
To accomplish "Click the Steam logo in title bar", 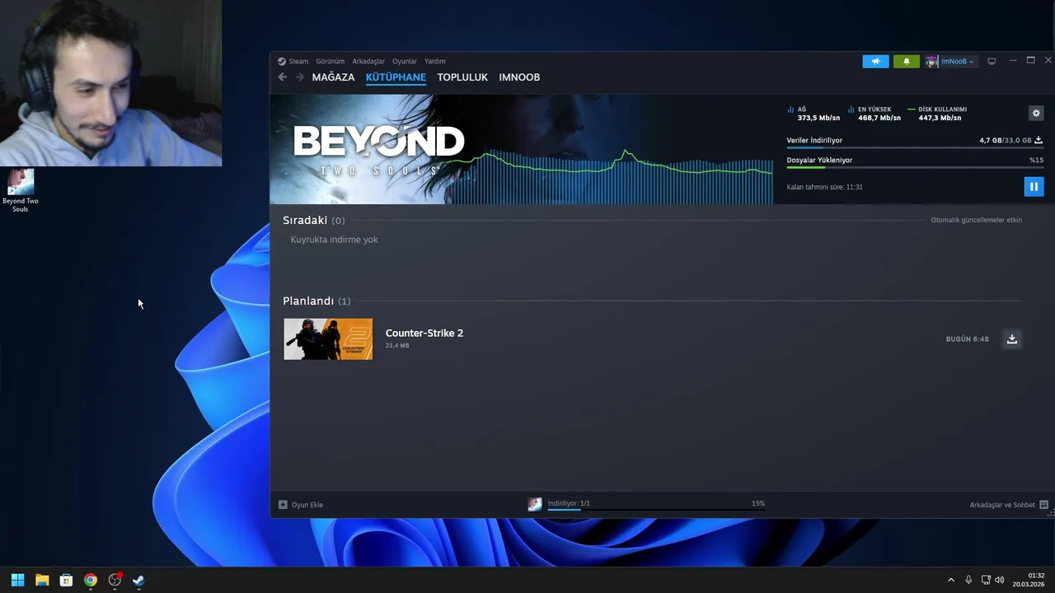I will point(281,61).
